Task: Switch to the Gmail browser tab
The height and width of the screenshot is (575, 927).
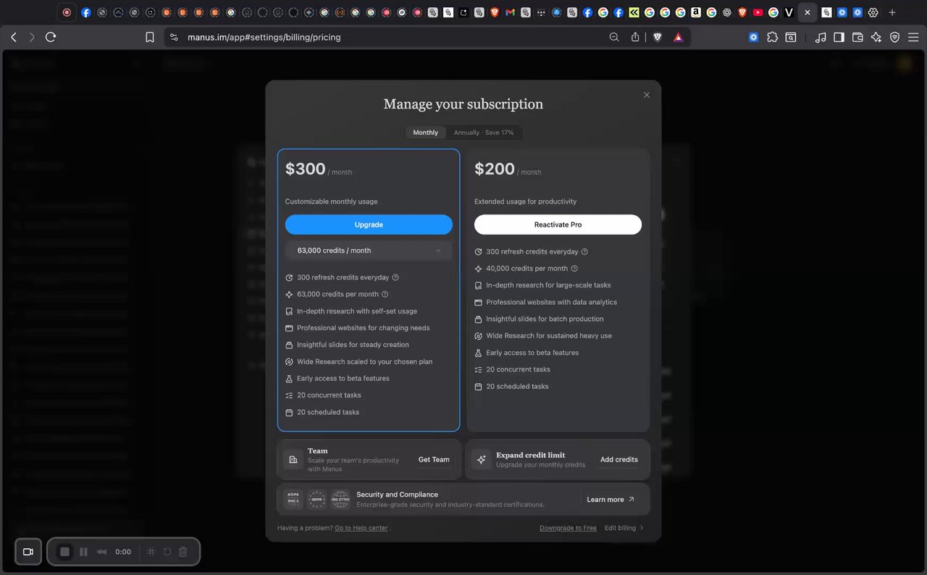Action: [x=511, y=12]
